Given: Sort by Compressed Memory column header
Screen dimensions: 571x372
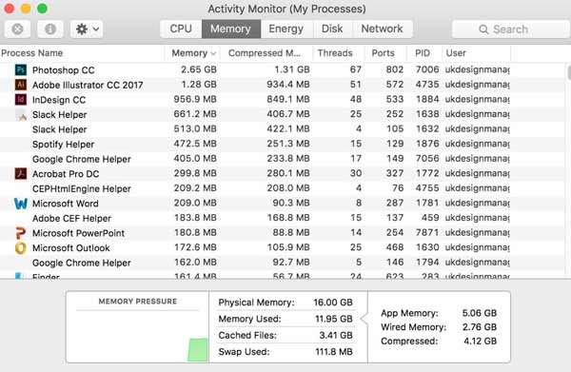Looking at the screenshot, I should tap(266, 53).
